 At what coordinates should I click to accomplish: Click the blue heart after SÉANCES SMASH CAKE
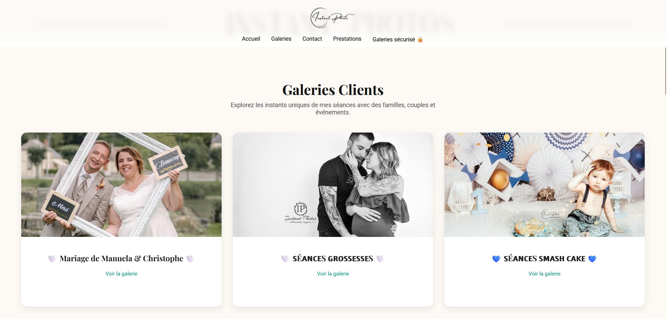[592, 258]
